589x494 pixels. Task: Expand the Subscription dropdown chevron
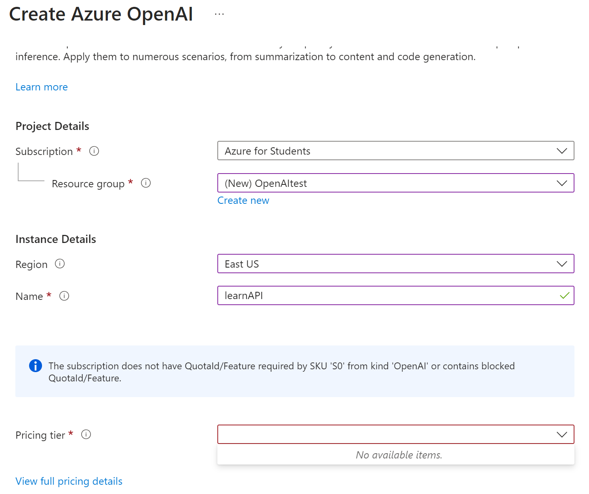click(562, 151)
